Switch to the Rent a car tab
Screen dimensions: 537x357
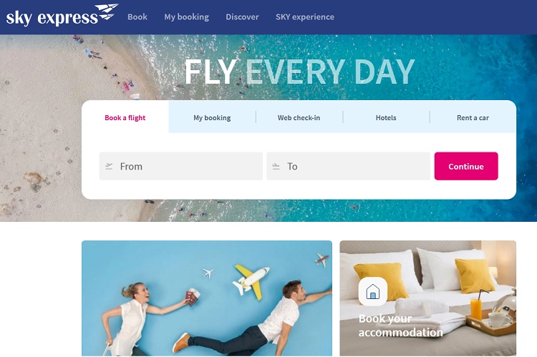pyautogui.click(x=473, y=117)
